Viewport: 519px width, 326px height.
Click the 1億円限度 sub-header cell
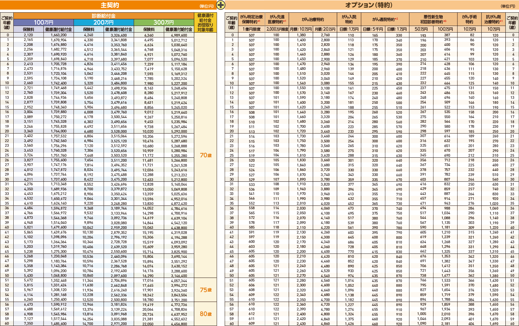[252, 29]
